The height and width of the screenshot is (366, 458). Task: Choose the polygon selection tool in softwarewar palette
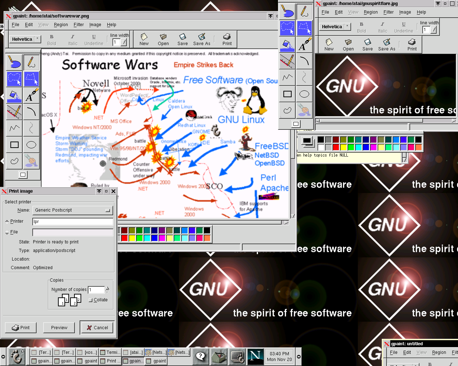31,79
